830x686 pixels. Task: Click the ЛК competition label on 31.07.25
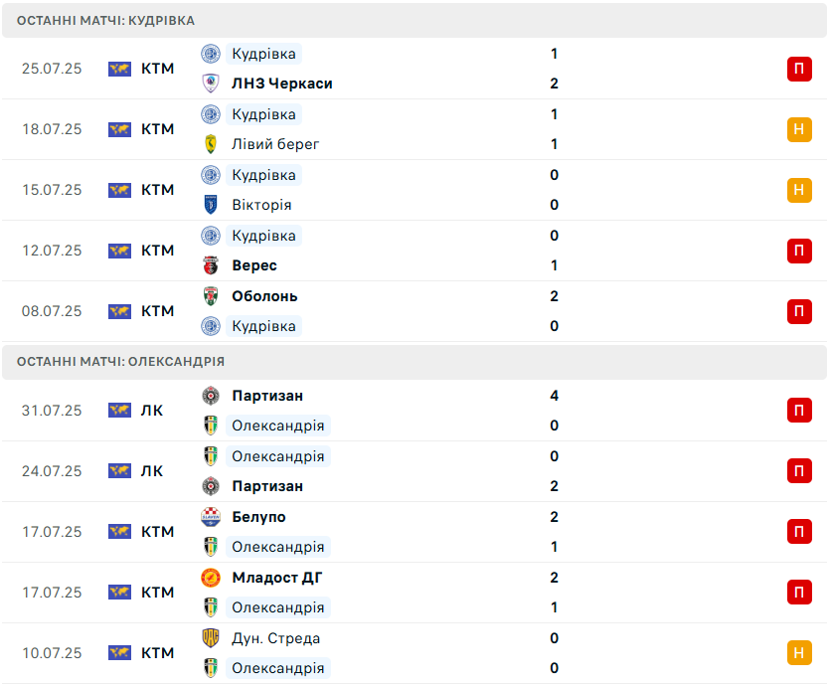pos(152,411)
